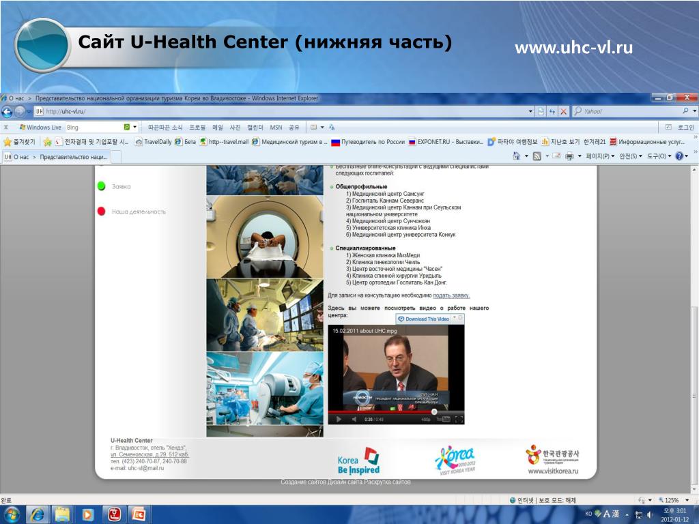Open the 메일 Windows Live item
699x524 pixels.
(218, 128)
